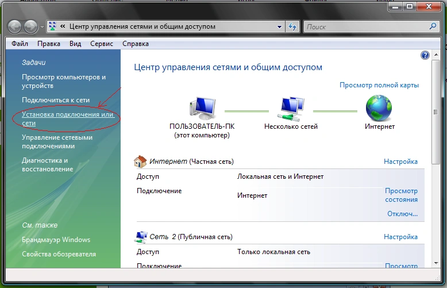
Task: Click the search magnifier icon
Action: click(433, 26)
